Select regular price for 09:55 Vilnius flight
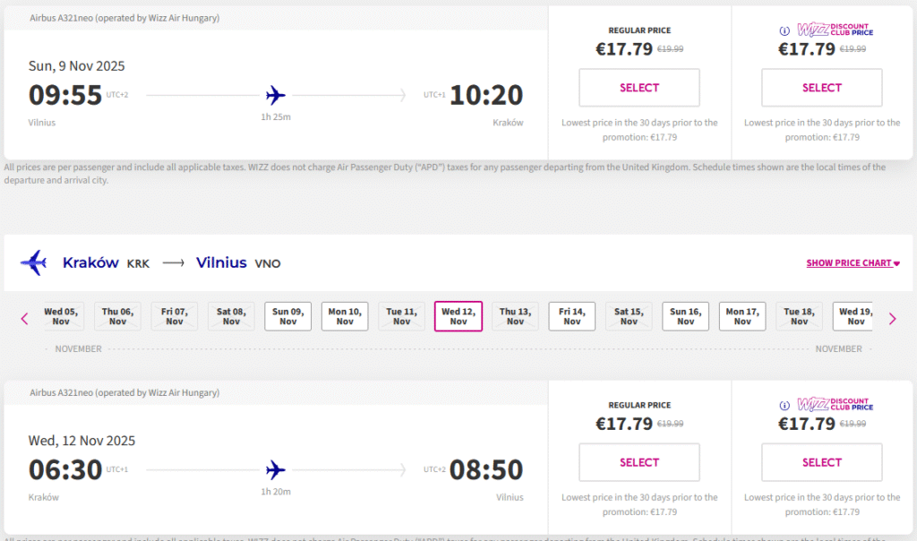This screenshot has height=541, width=917. [639, 88]
